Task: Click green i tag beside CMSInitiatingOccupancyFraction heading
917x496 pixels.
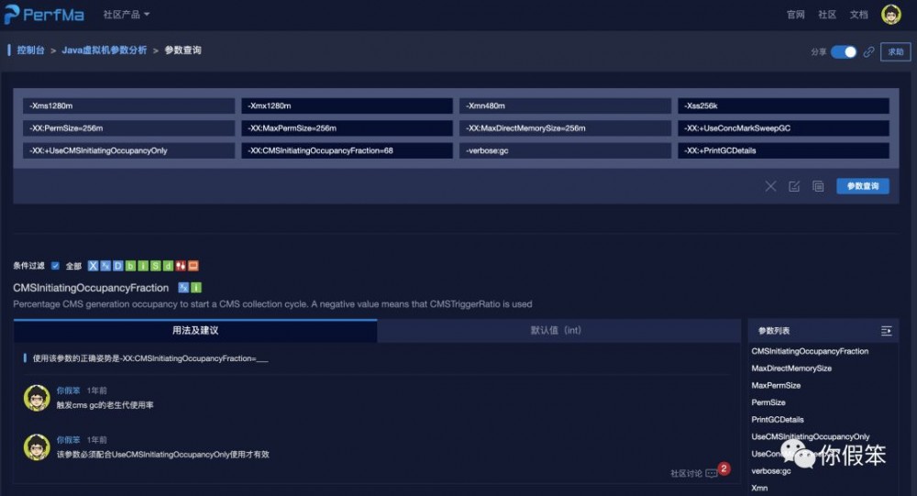Action: (x=196, y=287)
